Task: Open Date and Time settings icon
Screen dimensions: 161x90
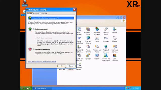Action: (x=106, y=29)
